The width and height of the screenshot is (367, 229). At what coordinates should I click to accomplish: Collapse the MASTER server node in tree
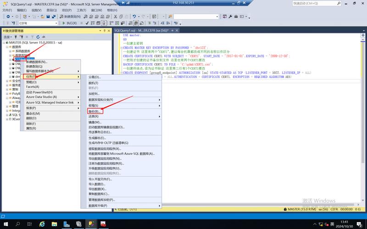tap(4, 43)
